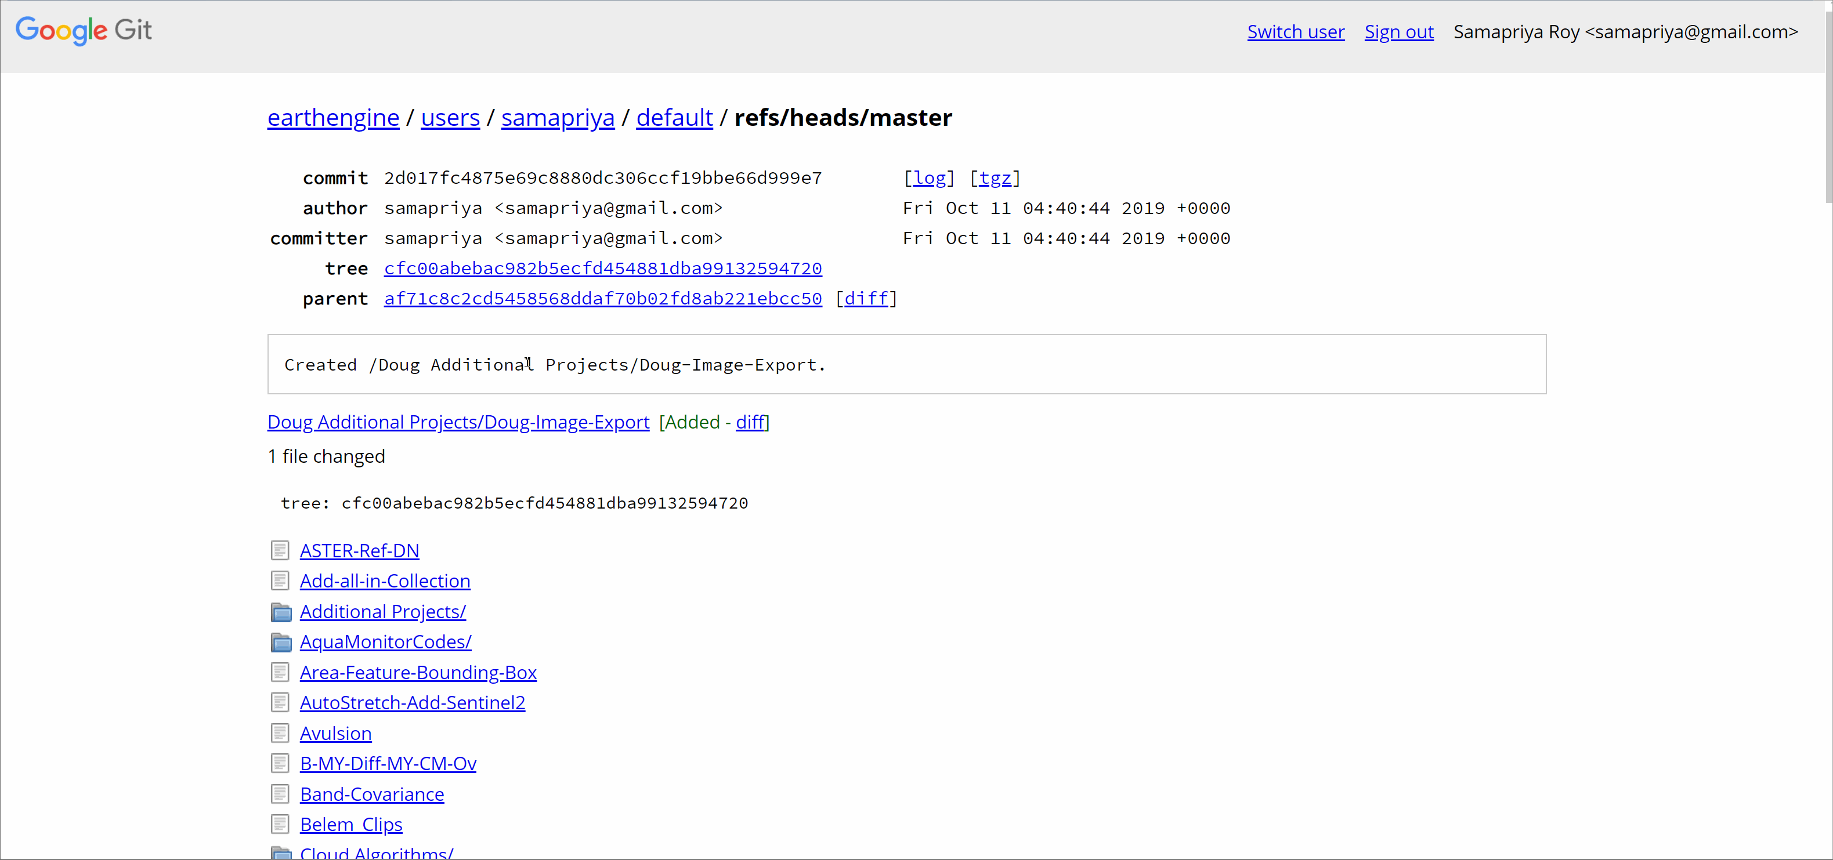
Task: Click the folder icon beside Additional Projects/
Action: pyautogui.click(x=281, y=612)
